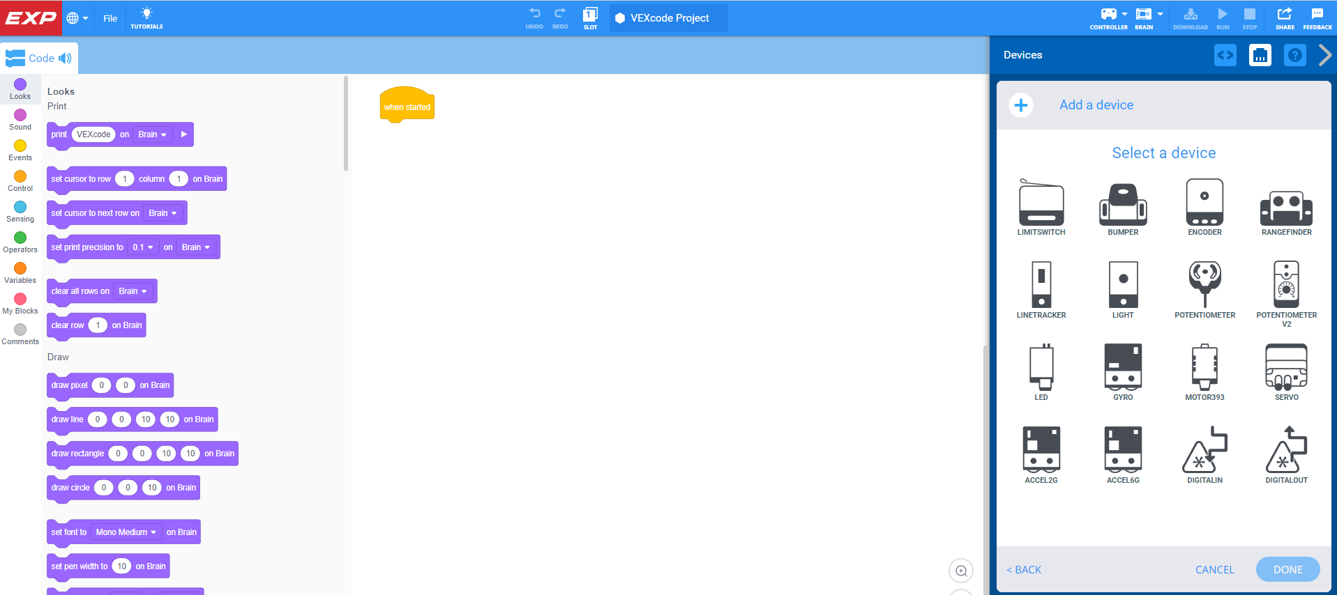Open the language globe dropdown

coord(77,18)
